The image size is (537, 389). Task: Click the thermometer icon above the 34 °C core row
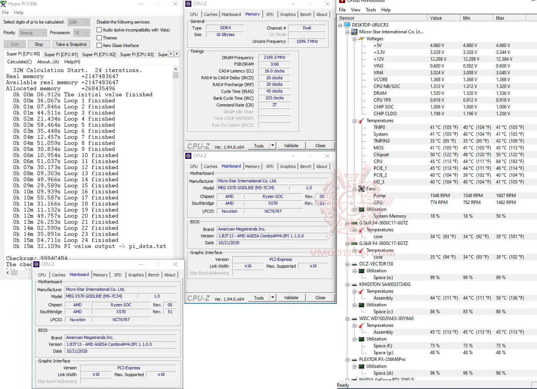361,230
